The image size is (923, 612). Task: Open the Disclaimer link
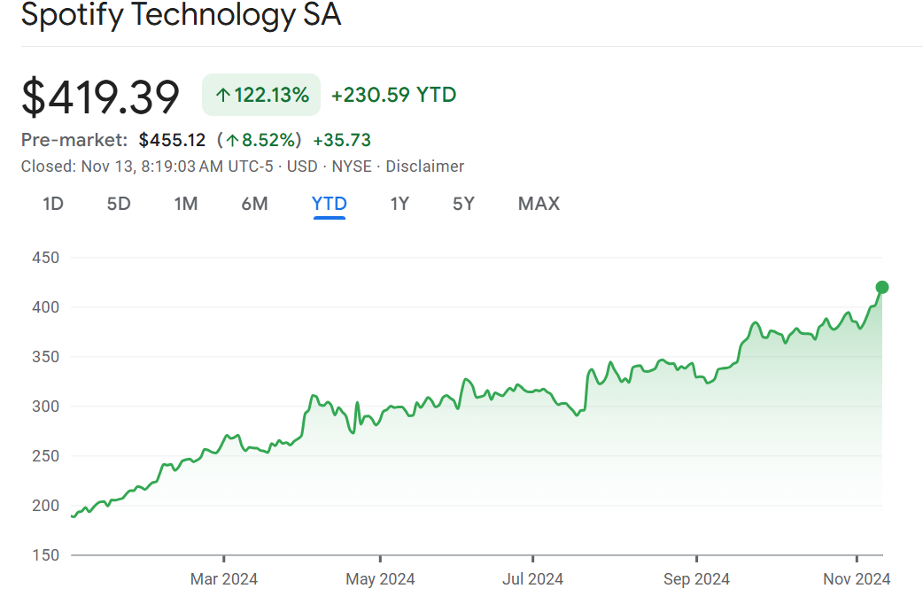(424, 167)
